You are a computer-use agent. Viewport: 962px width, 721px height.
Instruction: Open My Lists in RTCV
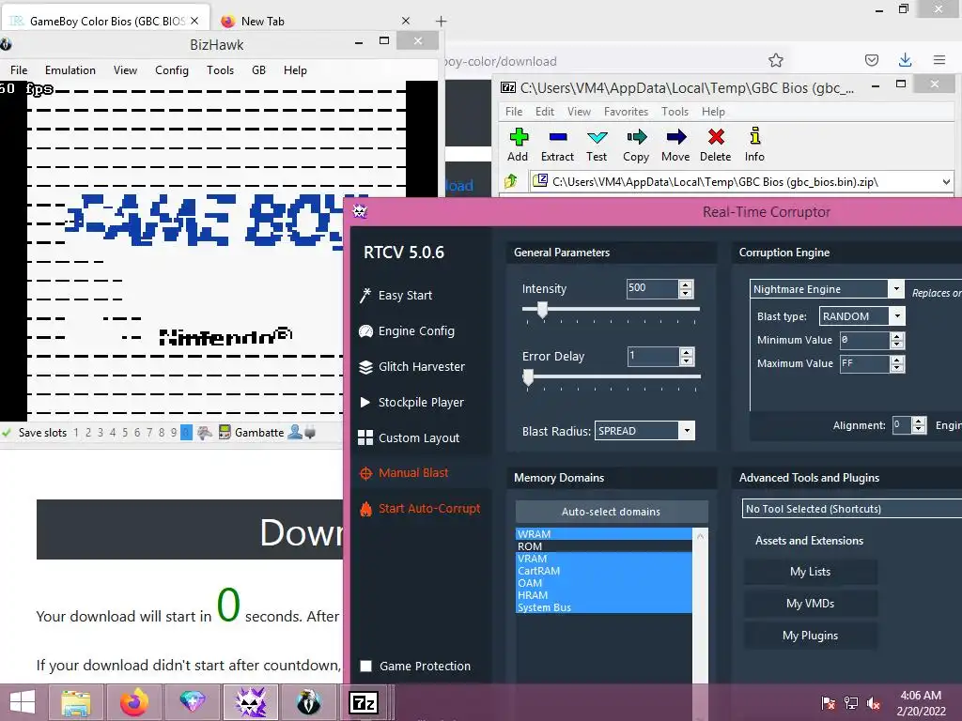point(811,572)
